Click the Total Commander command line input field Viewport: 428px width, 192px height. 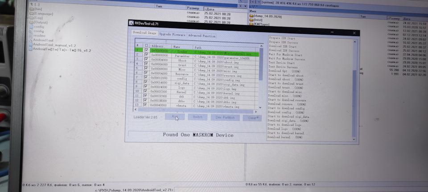point(300,189)
